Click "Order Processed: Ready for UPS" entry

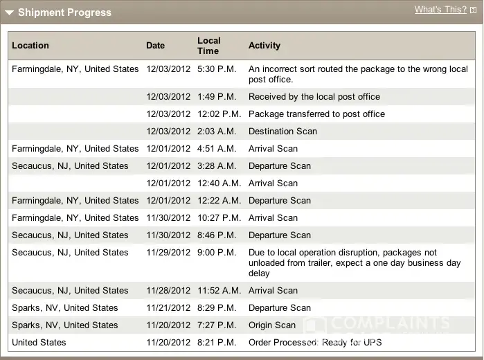coord(314,343)
